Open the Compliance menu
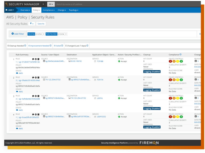Viewport: 205px width, 153px height. [x=49, y=10]
